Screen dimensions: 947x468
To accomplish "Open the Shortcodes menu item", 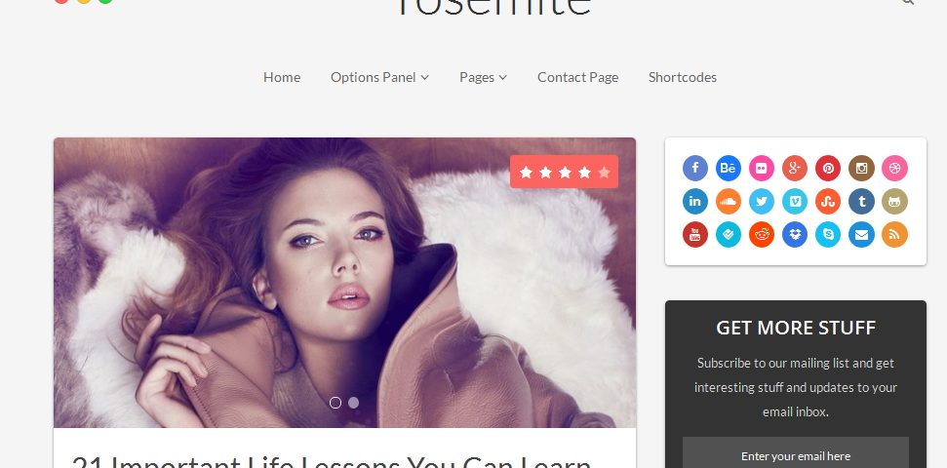I will [683, 77].
